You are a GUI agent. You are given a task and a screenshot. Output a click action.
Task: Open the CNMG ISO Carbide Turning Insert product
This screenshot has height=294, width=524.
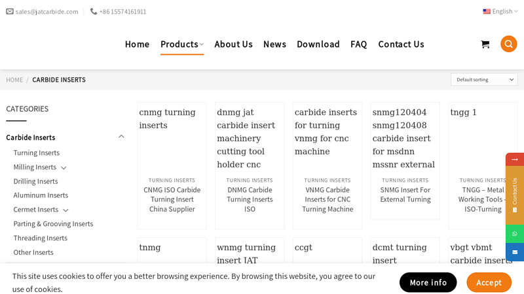coord(172,199)
